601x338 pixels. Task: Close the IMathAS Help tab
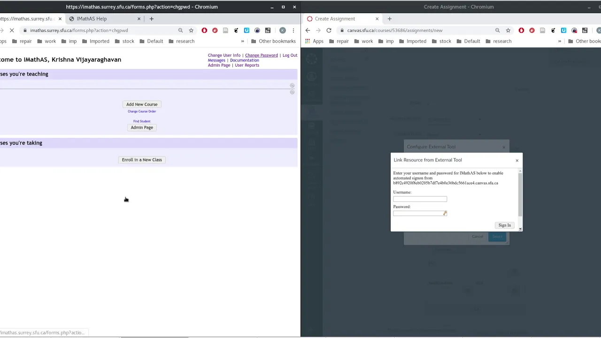tap(139, 19)
